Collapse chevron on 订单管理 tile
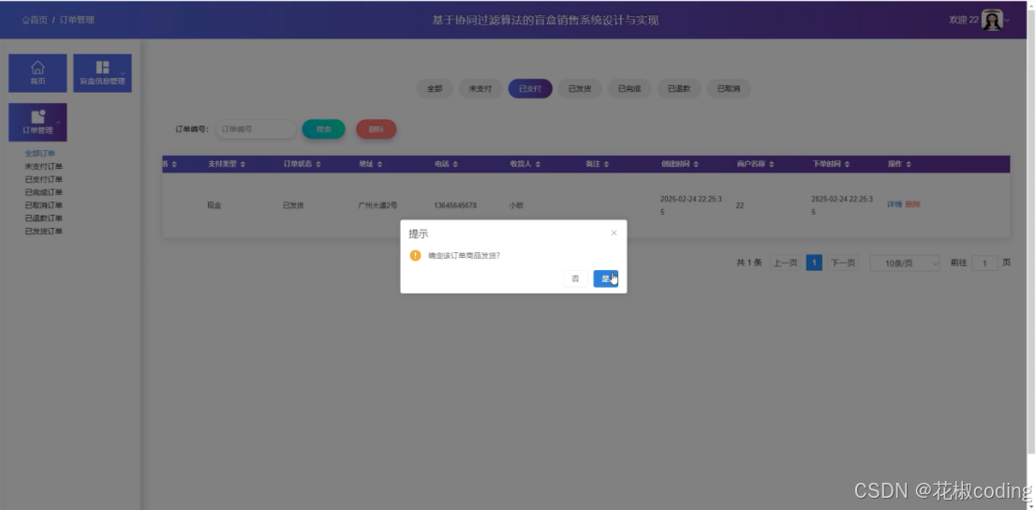 click(x=58, y=123)
